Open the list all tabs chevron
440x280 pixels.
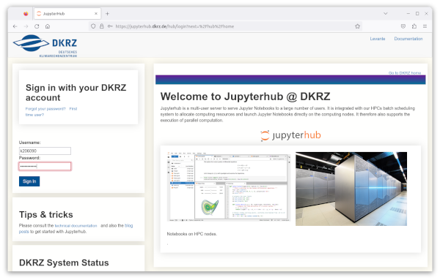tap(385, 13)
